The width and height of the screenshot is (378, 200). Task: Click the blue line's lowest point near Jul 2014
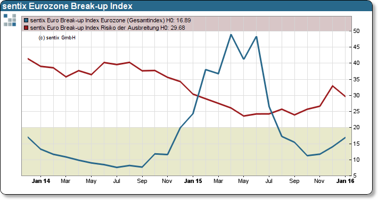pos(117,167)
